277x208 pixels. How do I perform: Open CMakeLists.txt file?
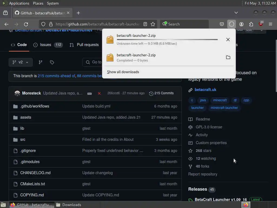(x=32, y=184)
